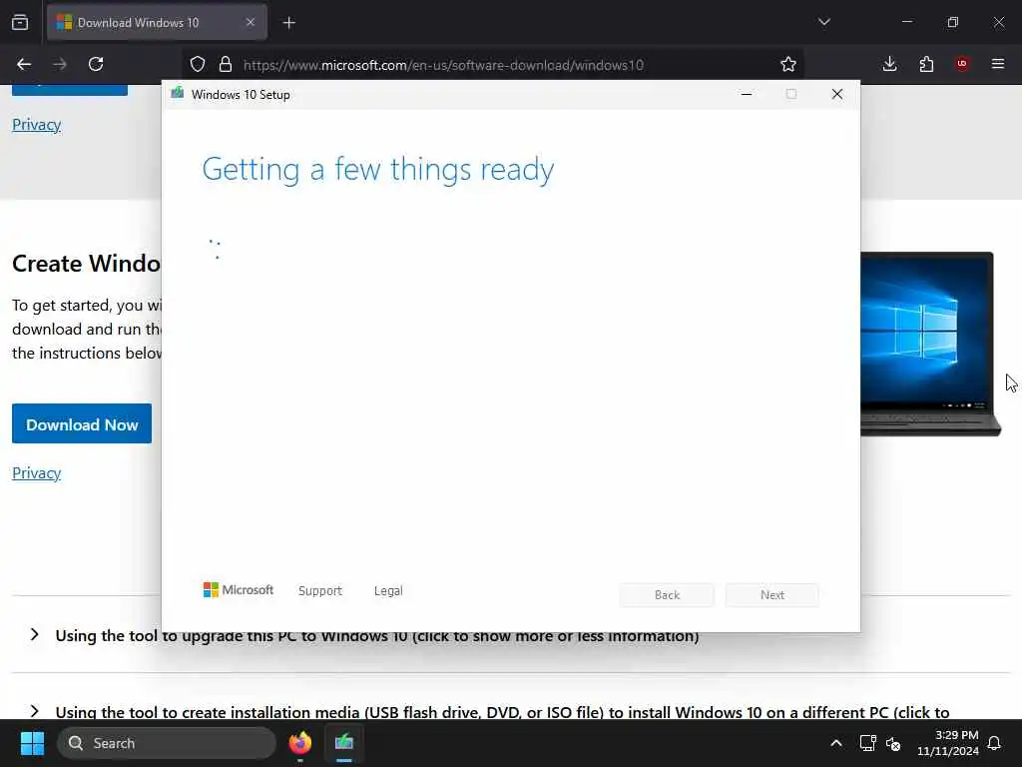Viewport: 1022px width, 767px height.
Task: Open the Legal link in Setup
Action: click(x=388, y=591)
